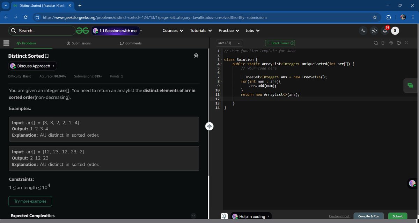Start the timer

[280, 43]
